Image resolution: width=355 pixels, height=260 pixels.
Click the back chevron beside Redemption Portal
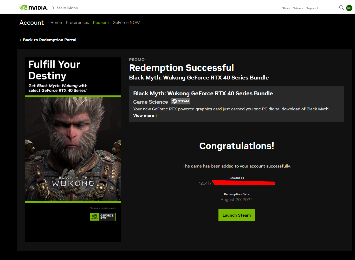(20, 40)
